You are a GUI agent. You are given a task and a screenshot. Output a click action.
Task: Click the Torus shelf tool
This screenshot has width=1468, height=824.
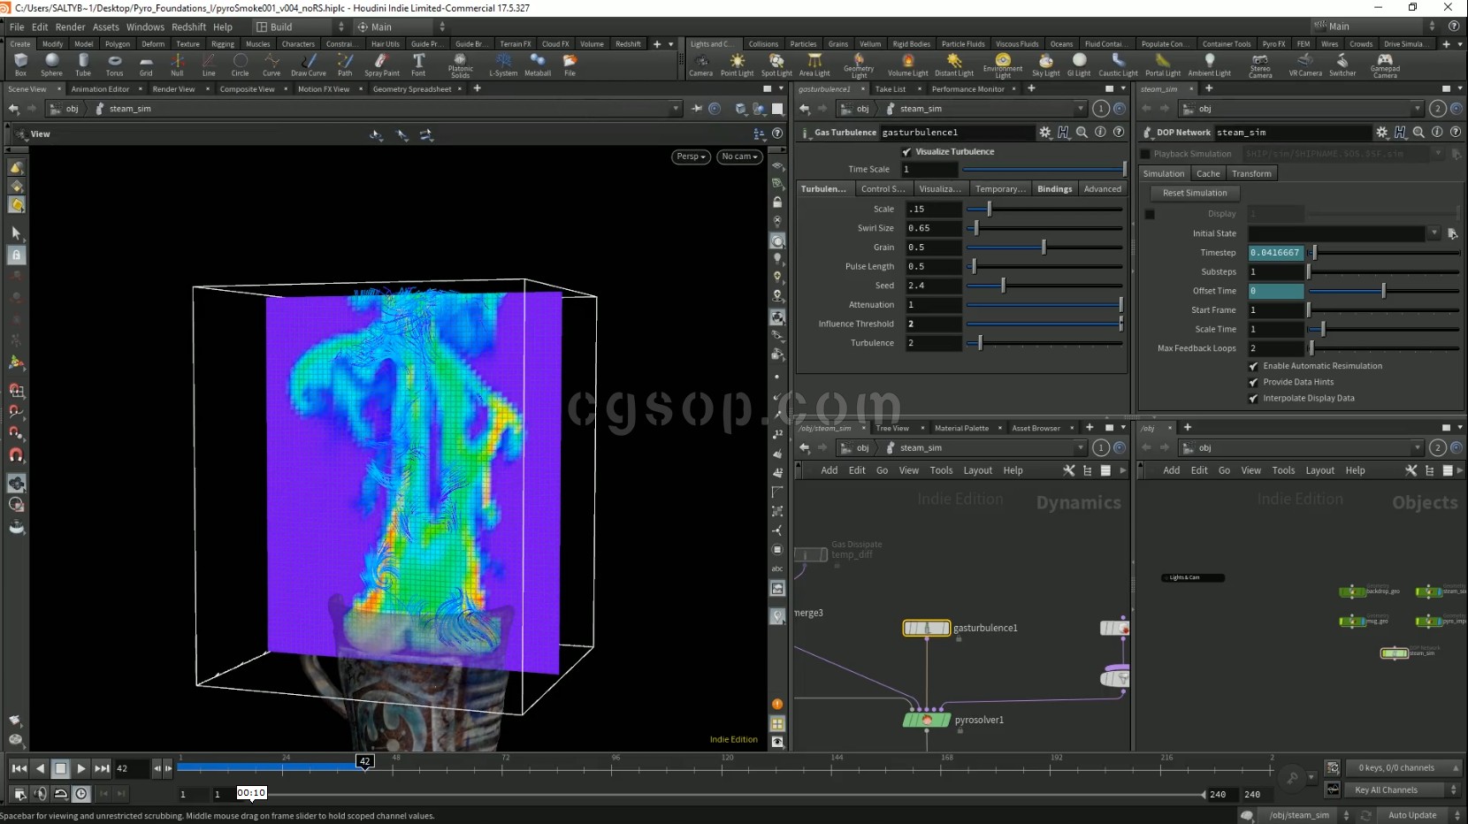(x=114, y=64)
